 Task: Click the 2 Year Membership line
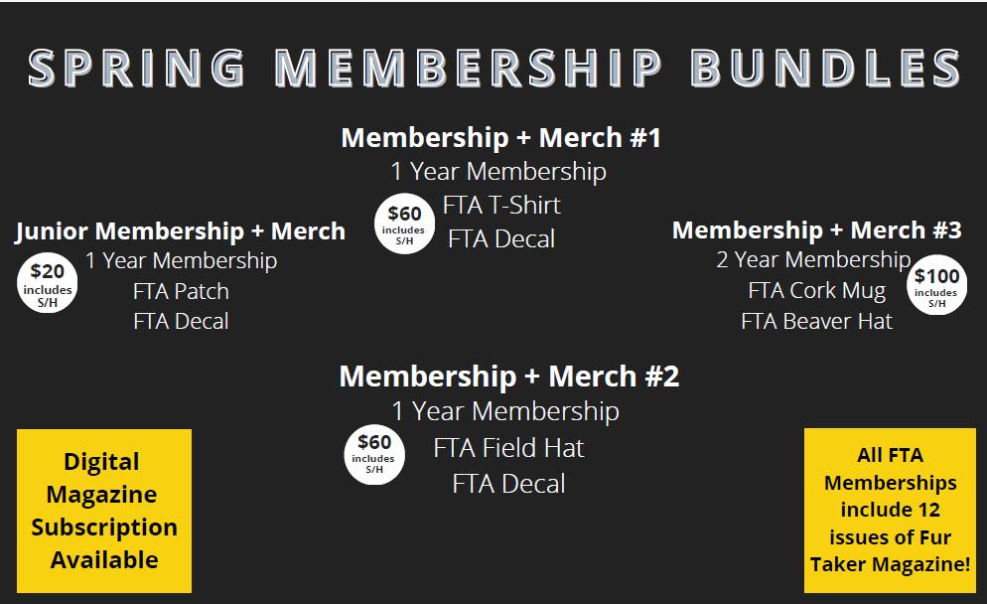(x=813, y=259)
